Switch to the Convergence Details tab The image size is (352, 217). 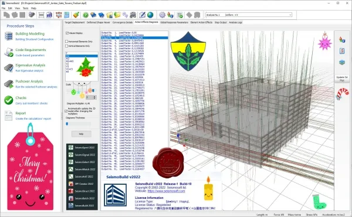click(123, 22)
